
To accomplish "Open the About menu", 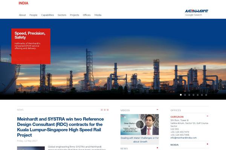I will coord(22,15).
